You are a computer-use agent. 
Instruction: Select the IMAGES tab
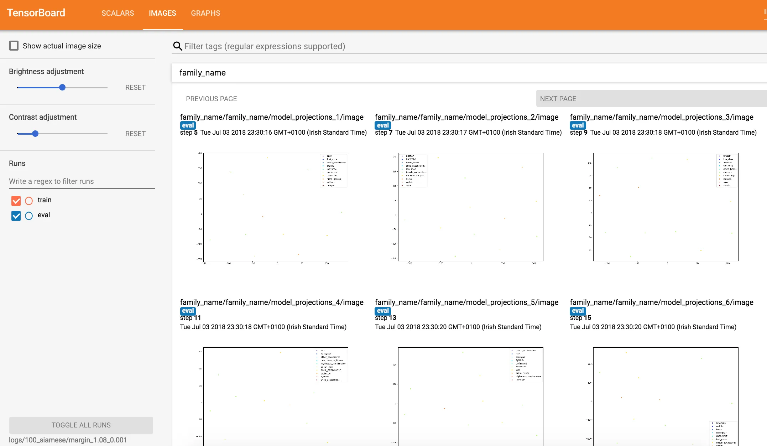(x=162, y=13)
